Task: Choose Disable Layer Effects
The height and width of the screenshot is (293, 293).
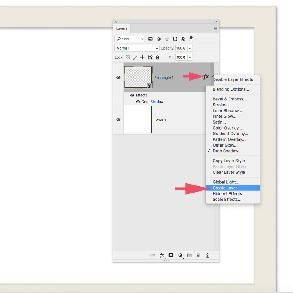Action: (233, 79)
